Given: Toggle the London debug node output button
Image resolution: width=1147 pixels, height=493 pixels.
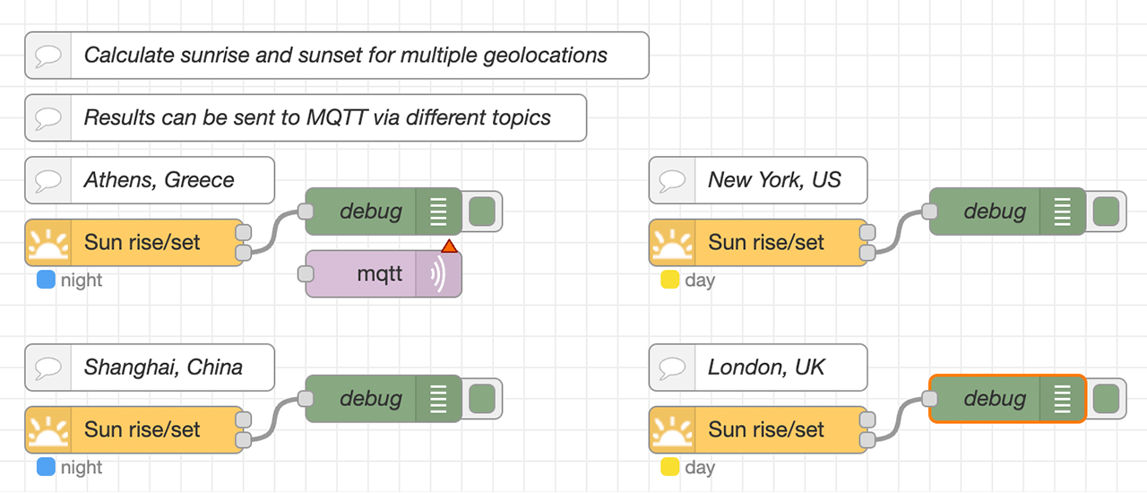Looking at the screenshot, I should coord(1107,399).
